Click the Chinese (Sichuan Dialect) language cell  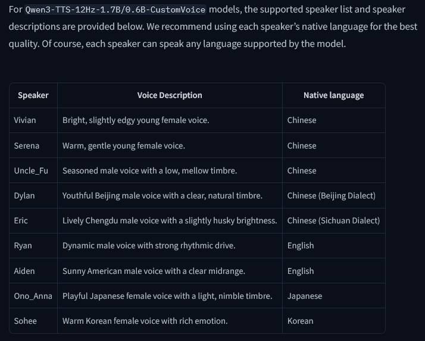pyautogui.click(x=333, y=220)
